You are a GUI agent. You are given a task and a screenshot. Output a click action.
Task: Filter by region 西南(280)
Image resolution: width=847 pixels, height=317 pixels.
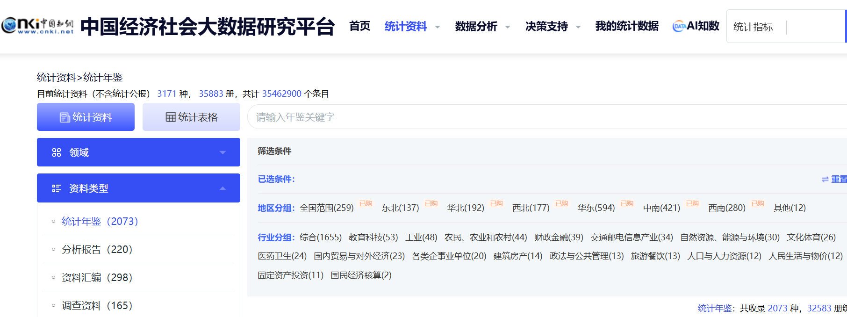tap(727, 208)
